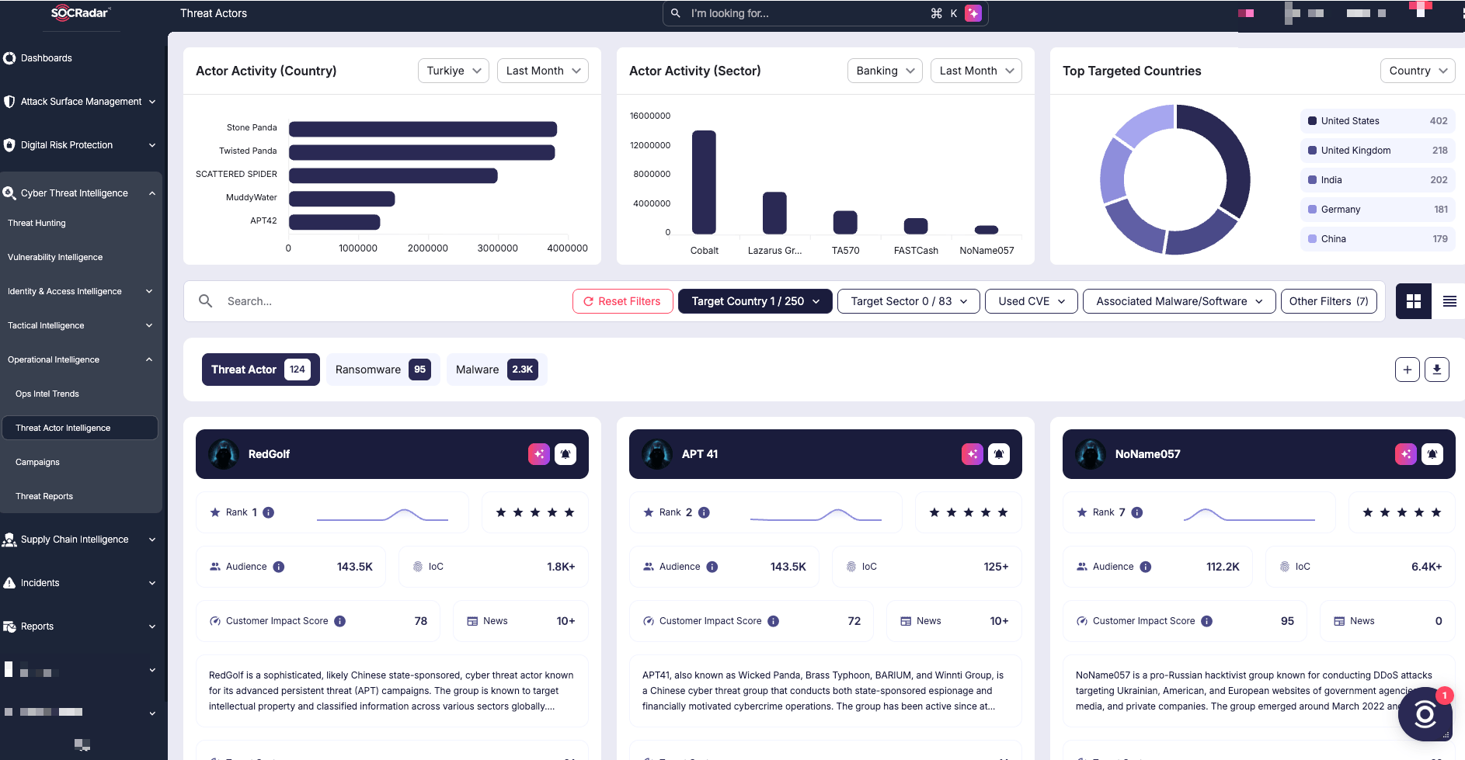Open the Banking sector dropdown
1465x760 pixels.
(x=886, y=71)
